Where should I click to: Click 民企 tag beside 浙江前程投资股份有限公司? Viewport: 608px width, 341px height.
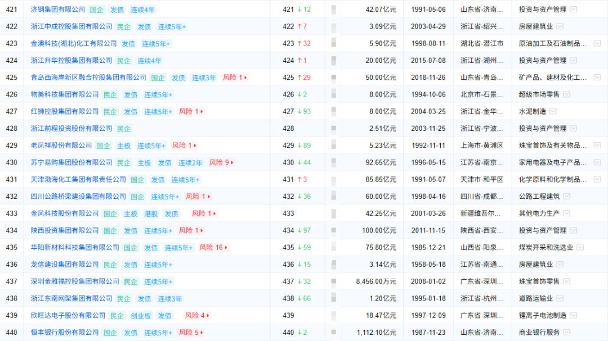[124, 129]
